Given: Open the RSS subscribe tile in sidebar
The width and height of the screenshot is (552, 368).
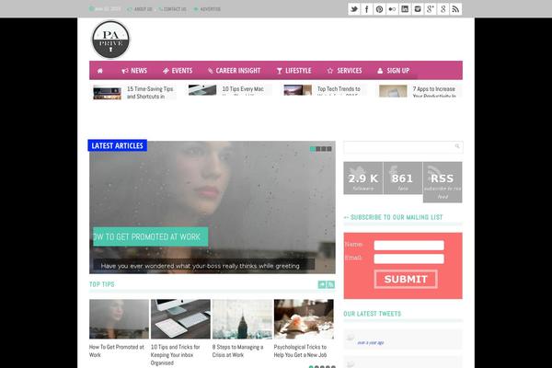Looking at the screenshot, I should coord(443,182).
